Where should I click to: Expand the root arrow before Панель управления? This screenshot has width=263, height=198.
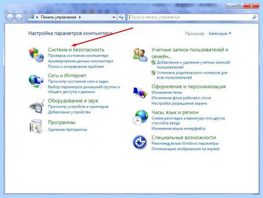(37, 17)
